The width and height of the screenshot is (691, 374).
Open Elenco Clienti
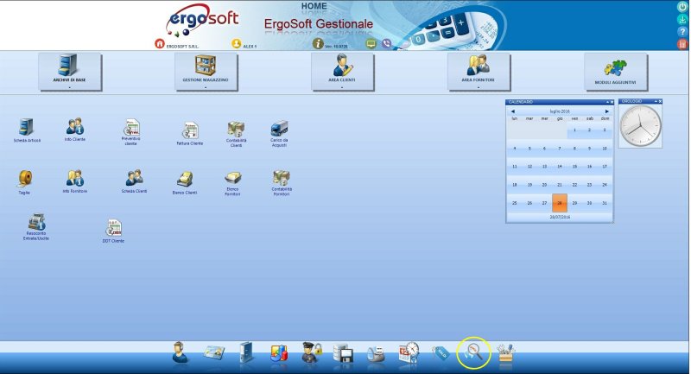pos(185,183)
